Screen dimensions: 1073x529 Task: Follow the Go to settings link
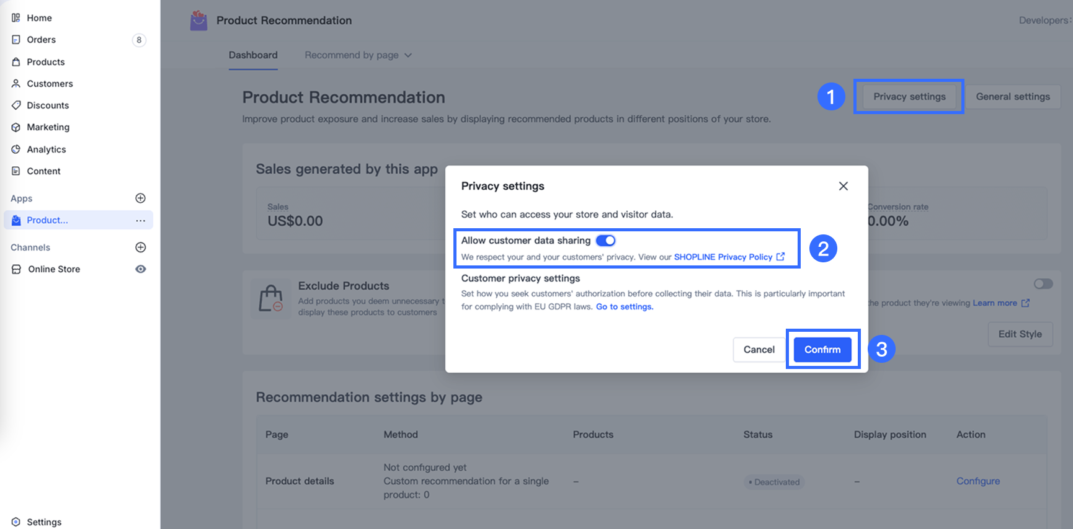625,307
